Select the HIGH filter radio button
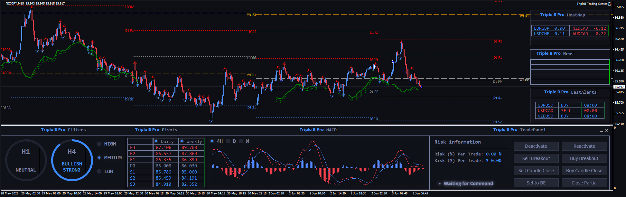The height and width of the screenshot is (197, 626). coord(99,144)
